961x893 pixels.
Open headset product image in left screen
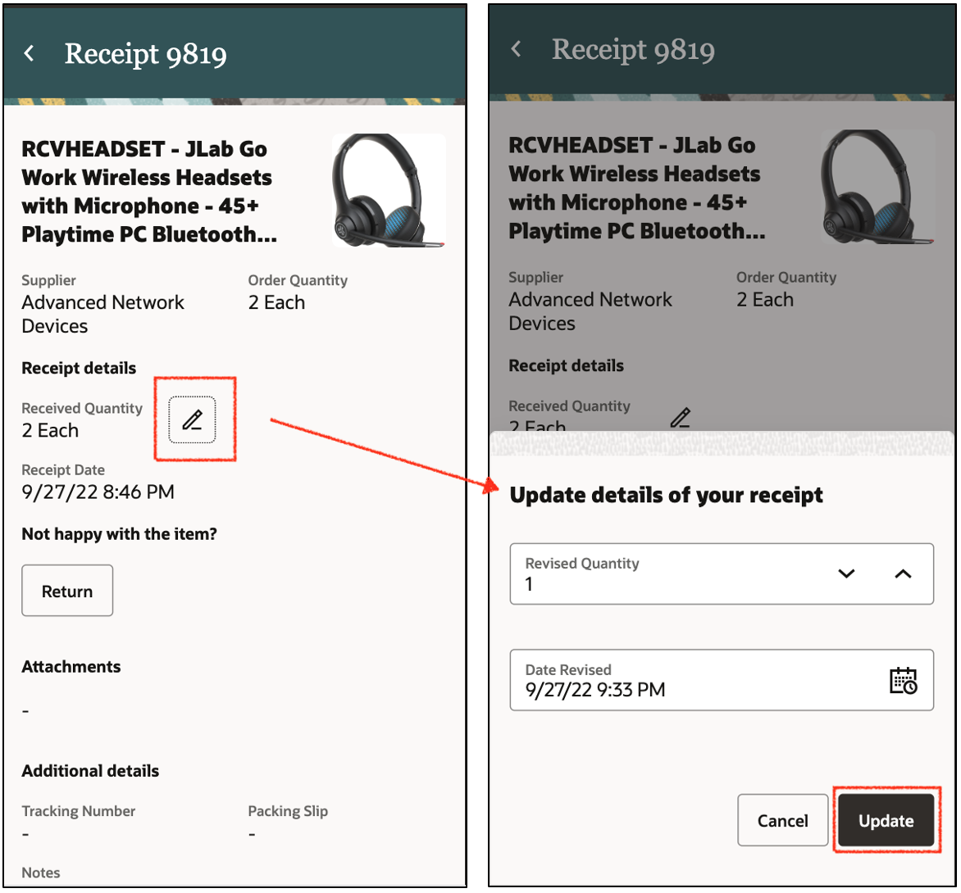point(389,191)
